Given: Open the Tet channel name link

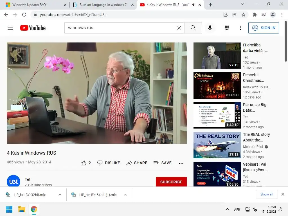Looking at the screenshot, I should [x=28, y=179].
